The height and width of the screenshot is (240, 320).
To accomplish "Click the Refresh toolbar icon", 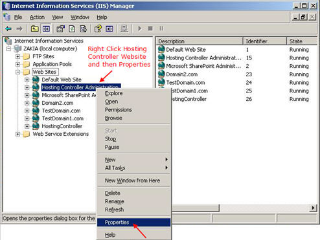I will pyautogui.click(x=72, y=28).
